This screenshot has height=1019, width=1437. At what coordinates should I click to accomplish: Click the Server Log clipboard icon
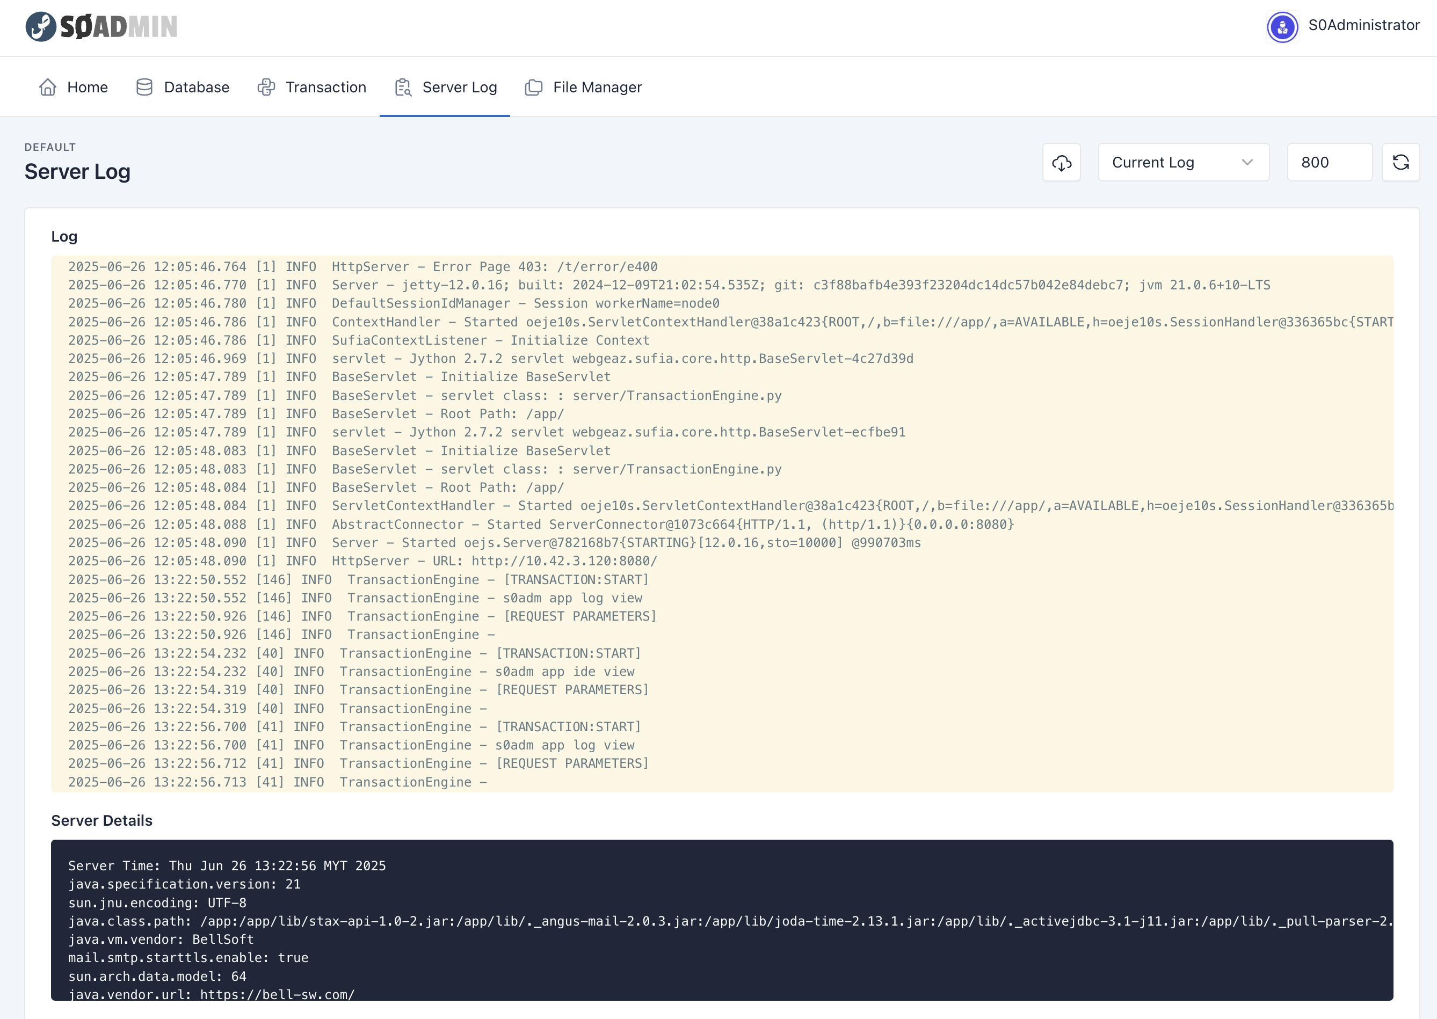tap(403, 87)
